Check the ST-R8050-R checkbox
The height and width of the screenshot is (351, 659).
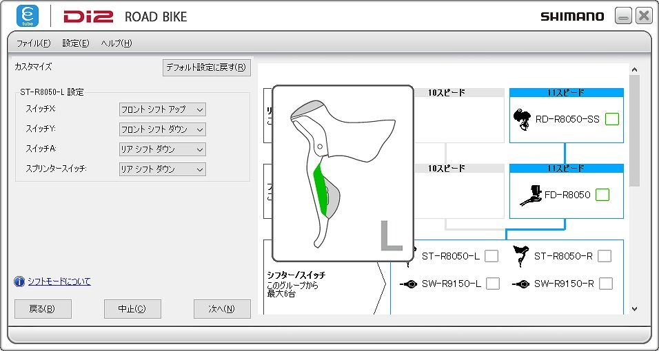(605, 256)
